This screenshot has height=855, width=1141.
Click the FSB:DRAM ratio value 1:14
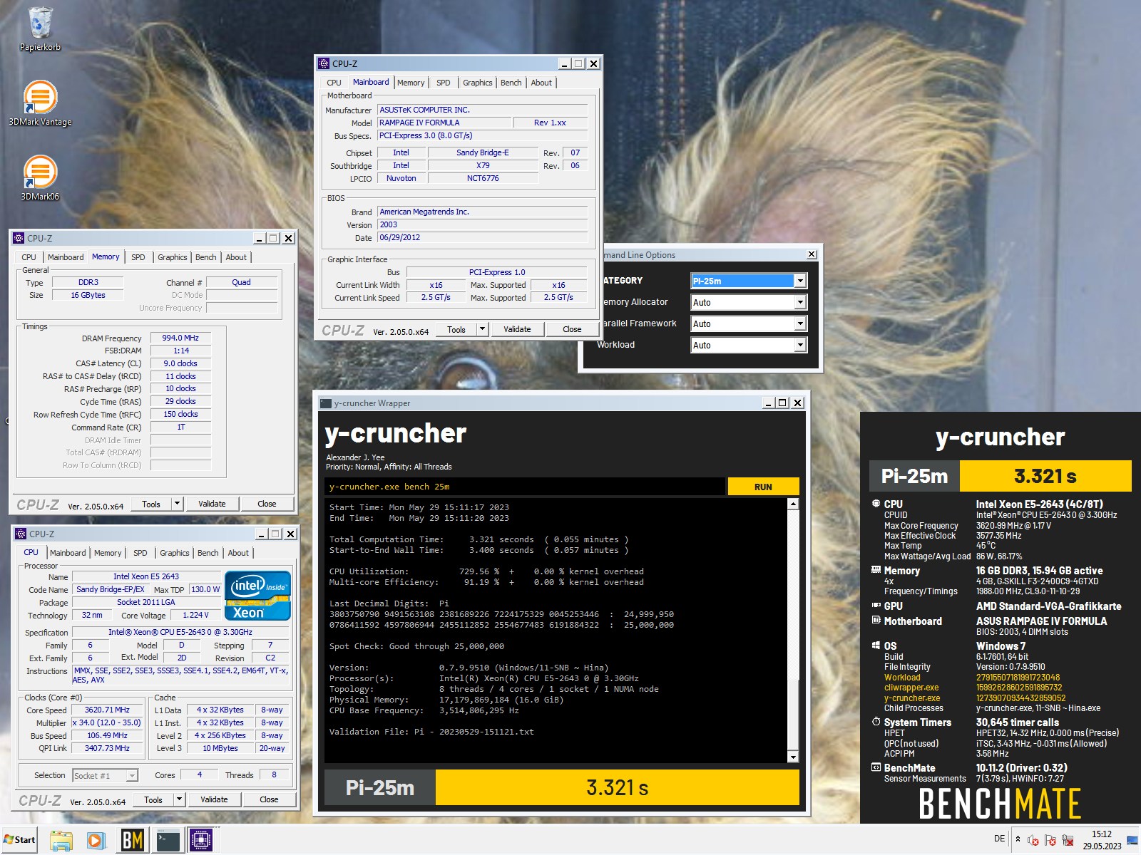pyautogui.click(x=180, y=351)
